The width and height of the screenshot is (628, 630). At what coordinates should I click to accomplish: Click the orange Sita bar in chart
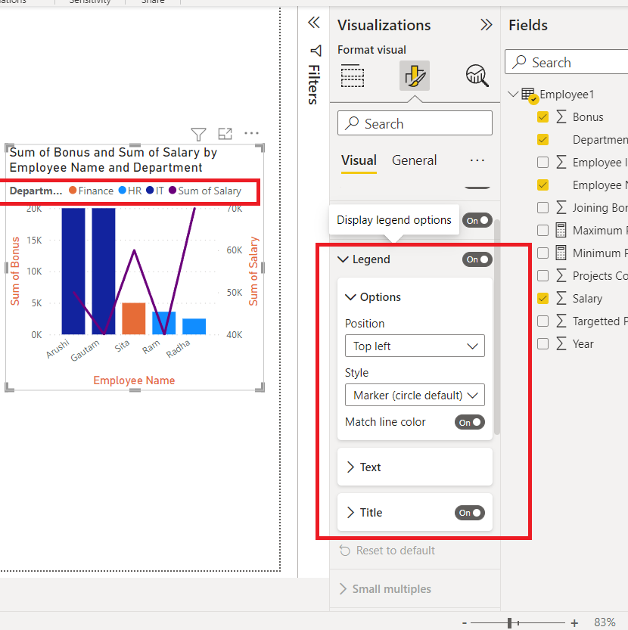pyautogui.click(x=133, y=318)
